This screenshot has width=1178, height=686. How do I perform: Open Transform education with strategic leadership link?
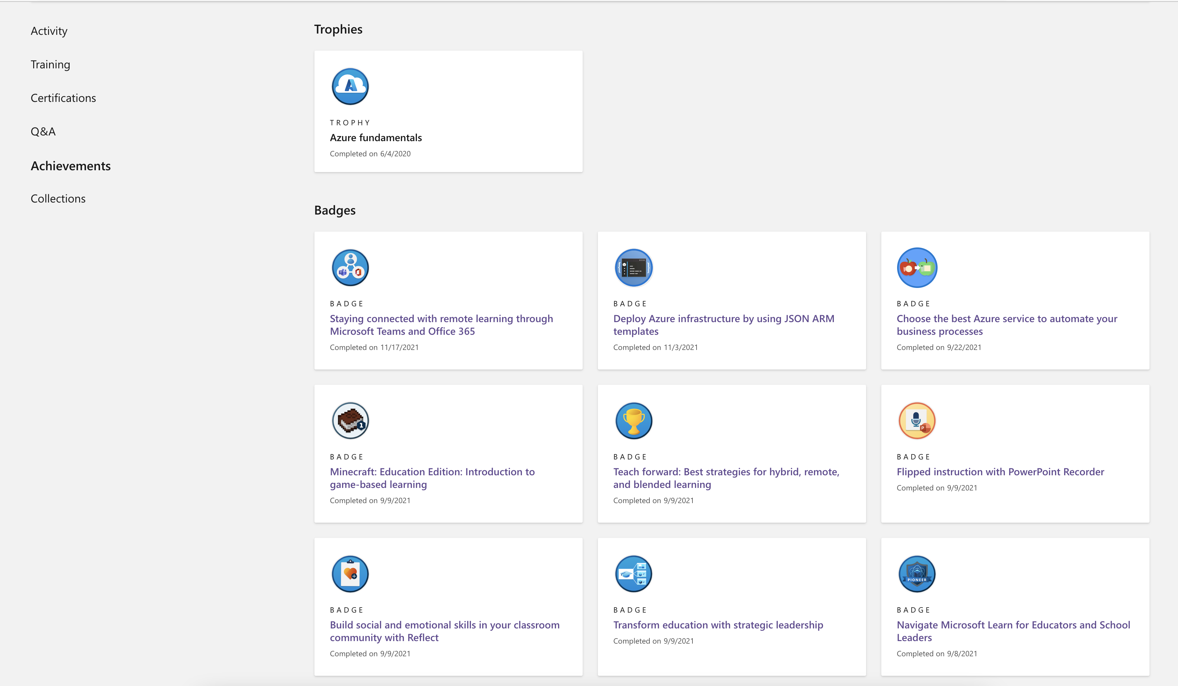pos(718,625)
